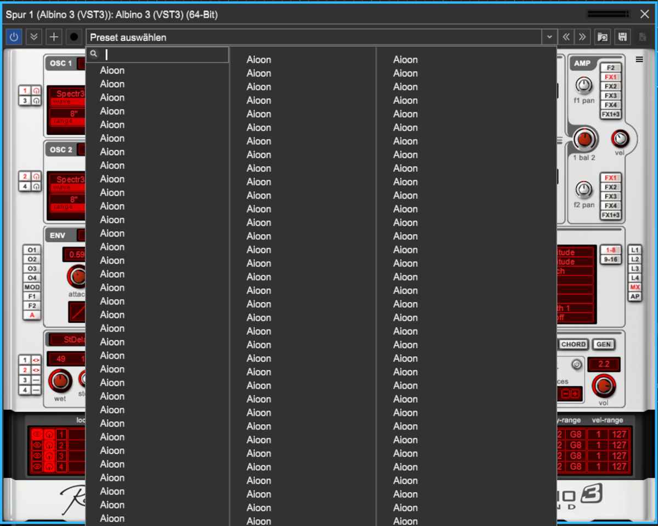Open the OSC 1 Spectr3 wave selector
The image size is (658, 526).
[x=67, y=96]
